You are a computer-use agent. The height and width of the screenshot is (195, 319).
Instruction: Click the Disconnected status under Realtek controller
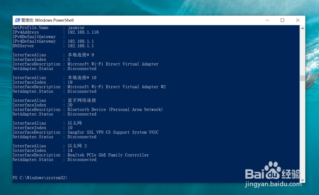[82, 159]
